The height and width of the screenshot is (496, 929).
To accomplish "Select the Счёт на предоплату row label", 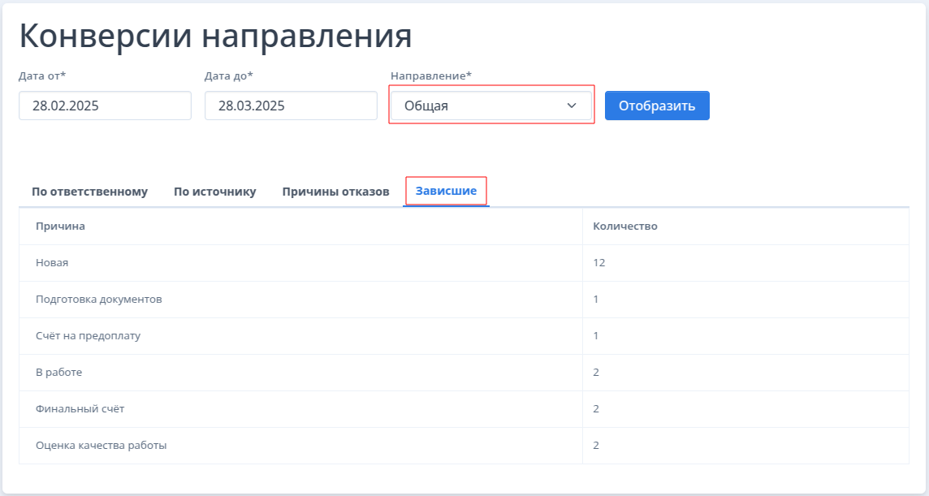I will (89, 335).
